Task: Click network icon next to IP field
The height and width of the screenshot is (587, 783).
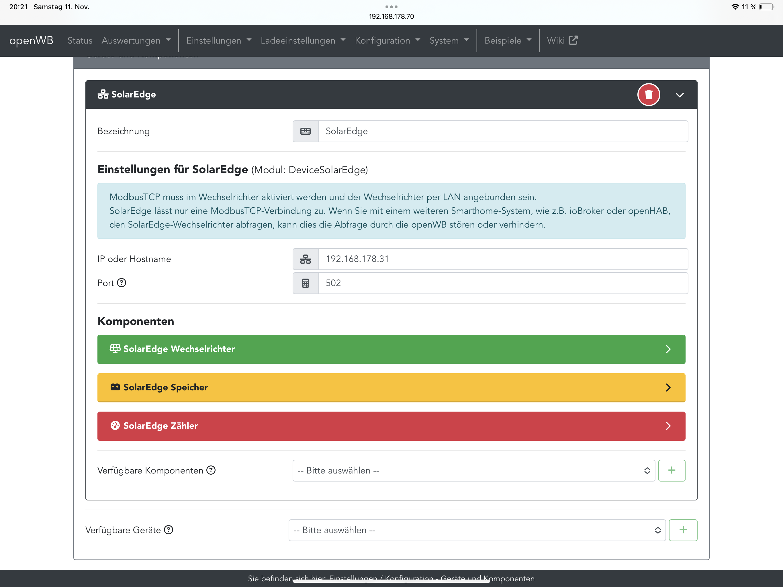Action: 306,259
